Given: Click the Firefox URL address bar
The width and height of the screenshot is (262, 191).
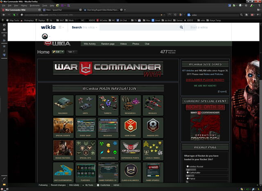Looking at the screenshot, I should click(92, 15).
